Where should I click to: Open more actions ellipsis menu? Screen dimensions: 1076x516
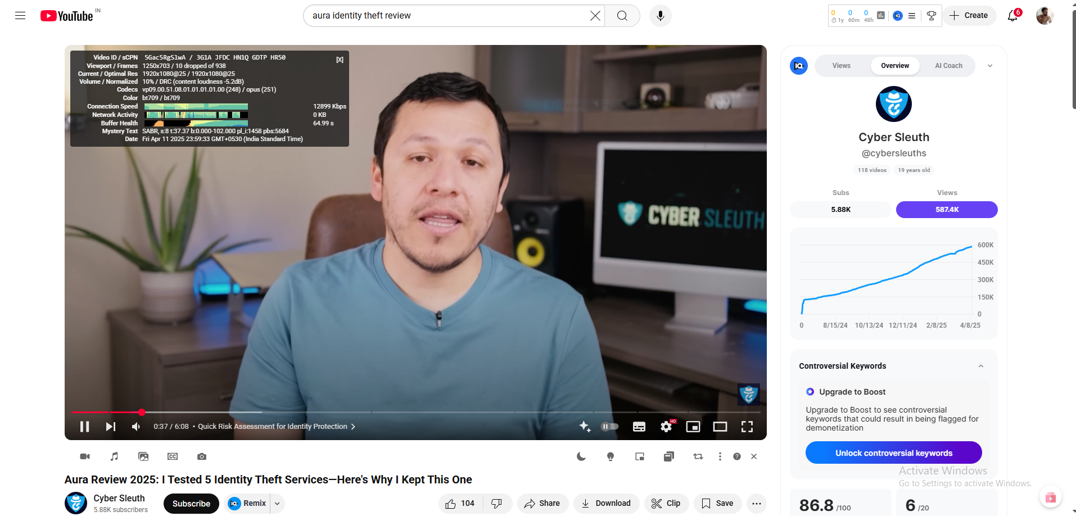click(x=757, y=504)
